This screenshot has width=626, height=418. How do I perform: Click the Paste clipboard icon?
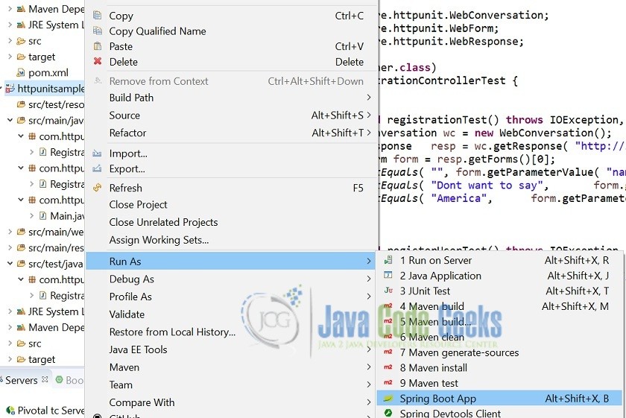pos(97,46)
